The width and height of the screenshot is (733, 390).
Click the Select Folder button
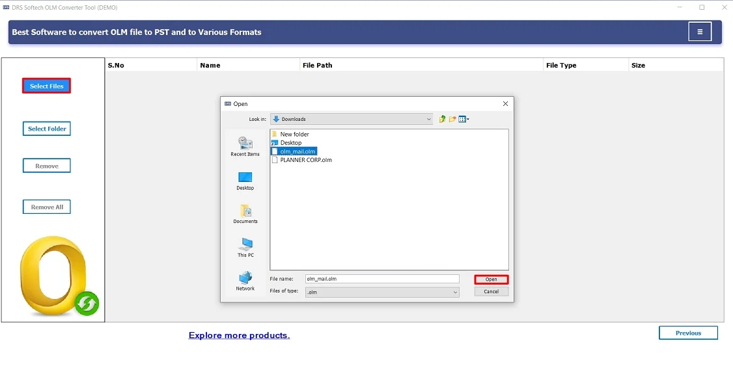[46, 128]
